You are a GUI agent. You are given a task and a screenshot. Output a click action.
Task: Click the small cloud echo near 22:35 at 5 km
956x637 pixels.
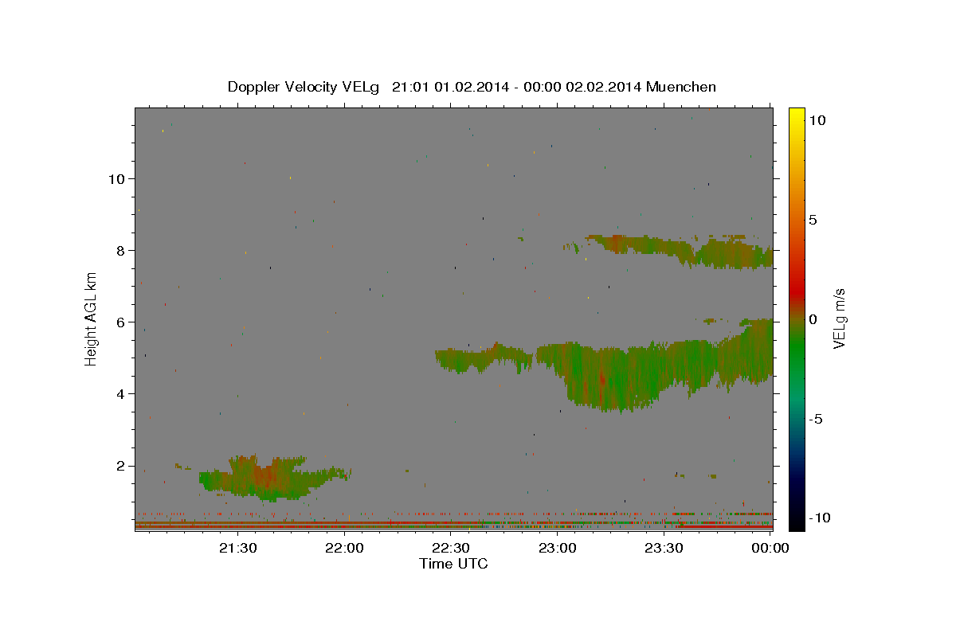482,358
